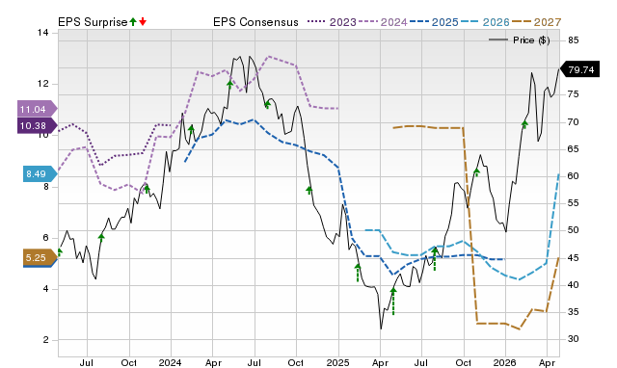Click the 4 label on the EPS axis
Image resolution: width=617 pixels, height=368 pixels.
click(x=46, y=289)
